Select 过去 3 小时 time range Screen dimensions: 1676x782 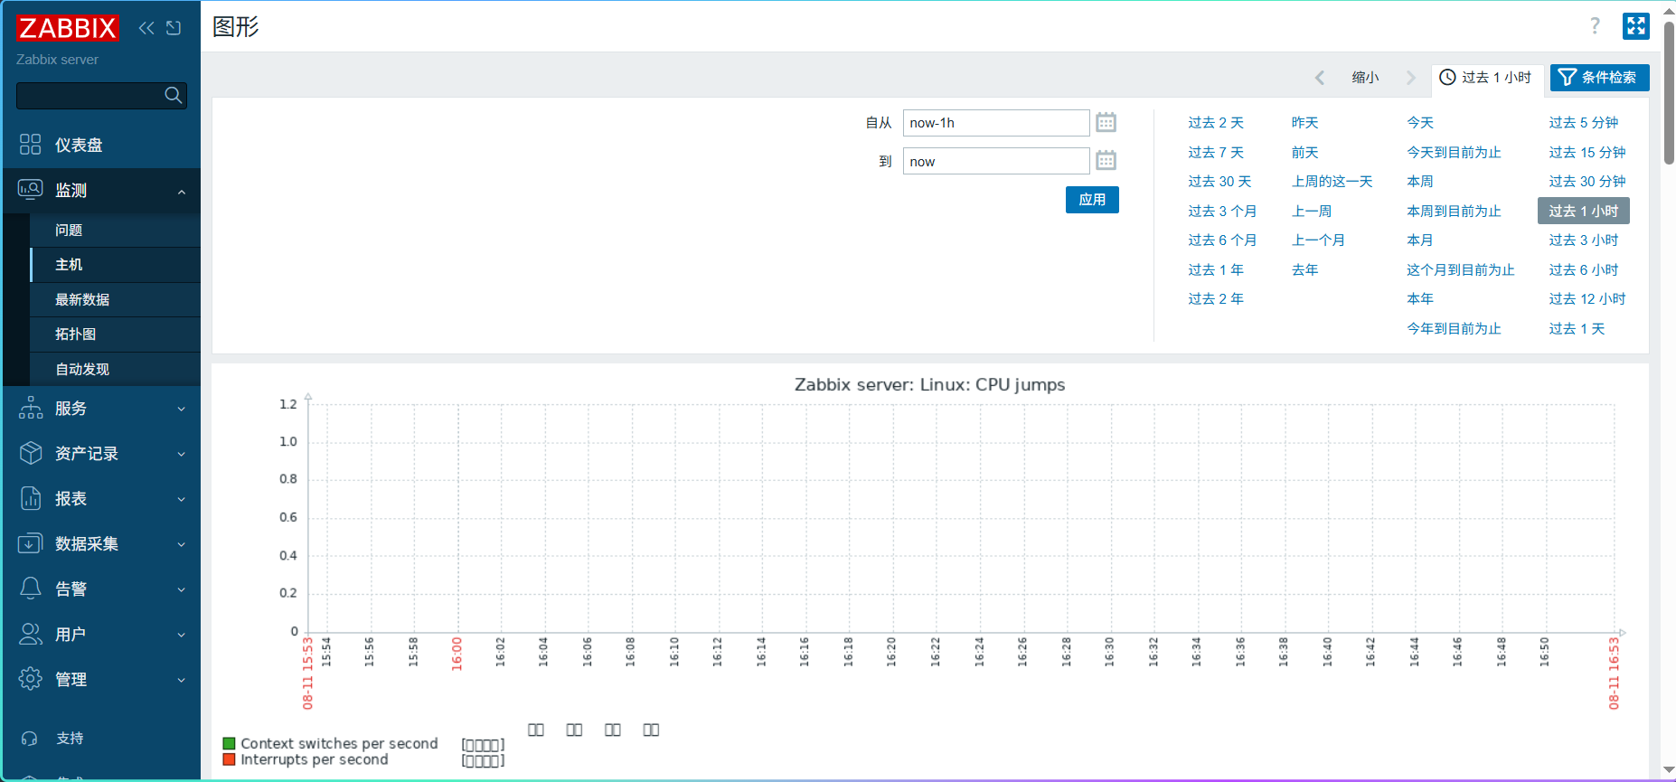coord(1583,240)
